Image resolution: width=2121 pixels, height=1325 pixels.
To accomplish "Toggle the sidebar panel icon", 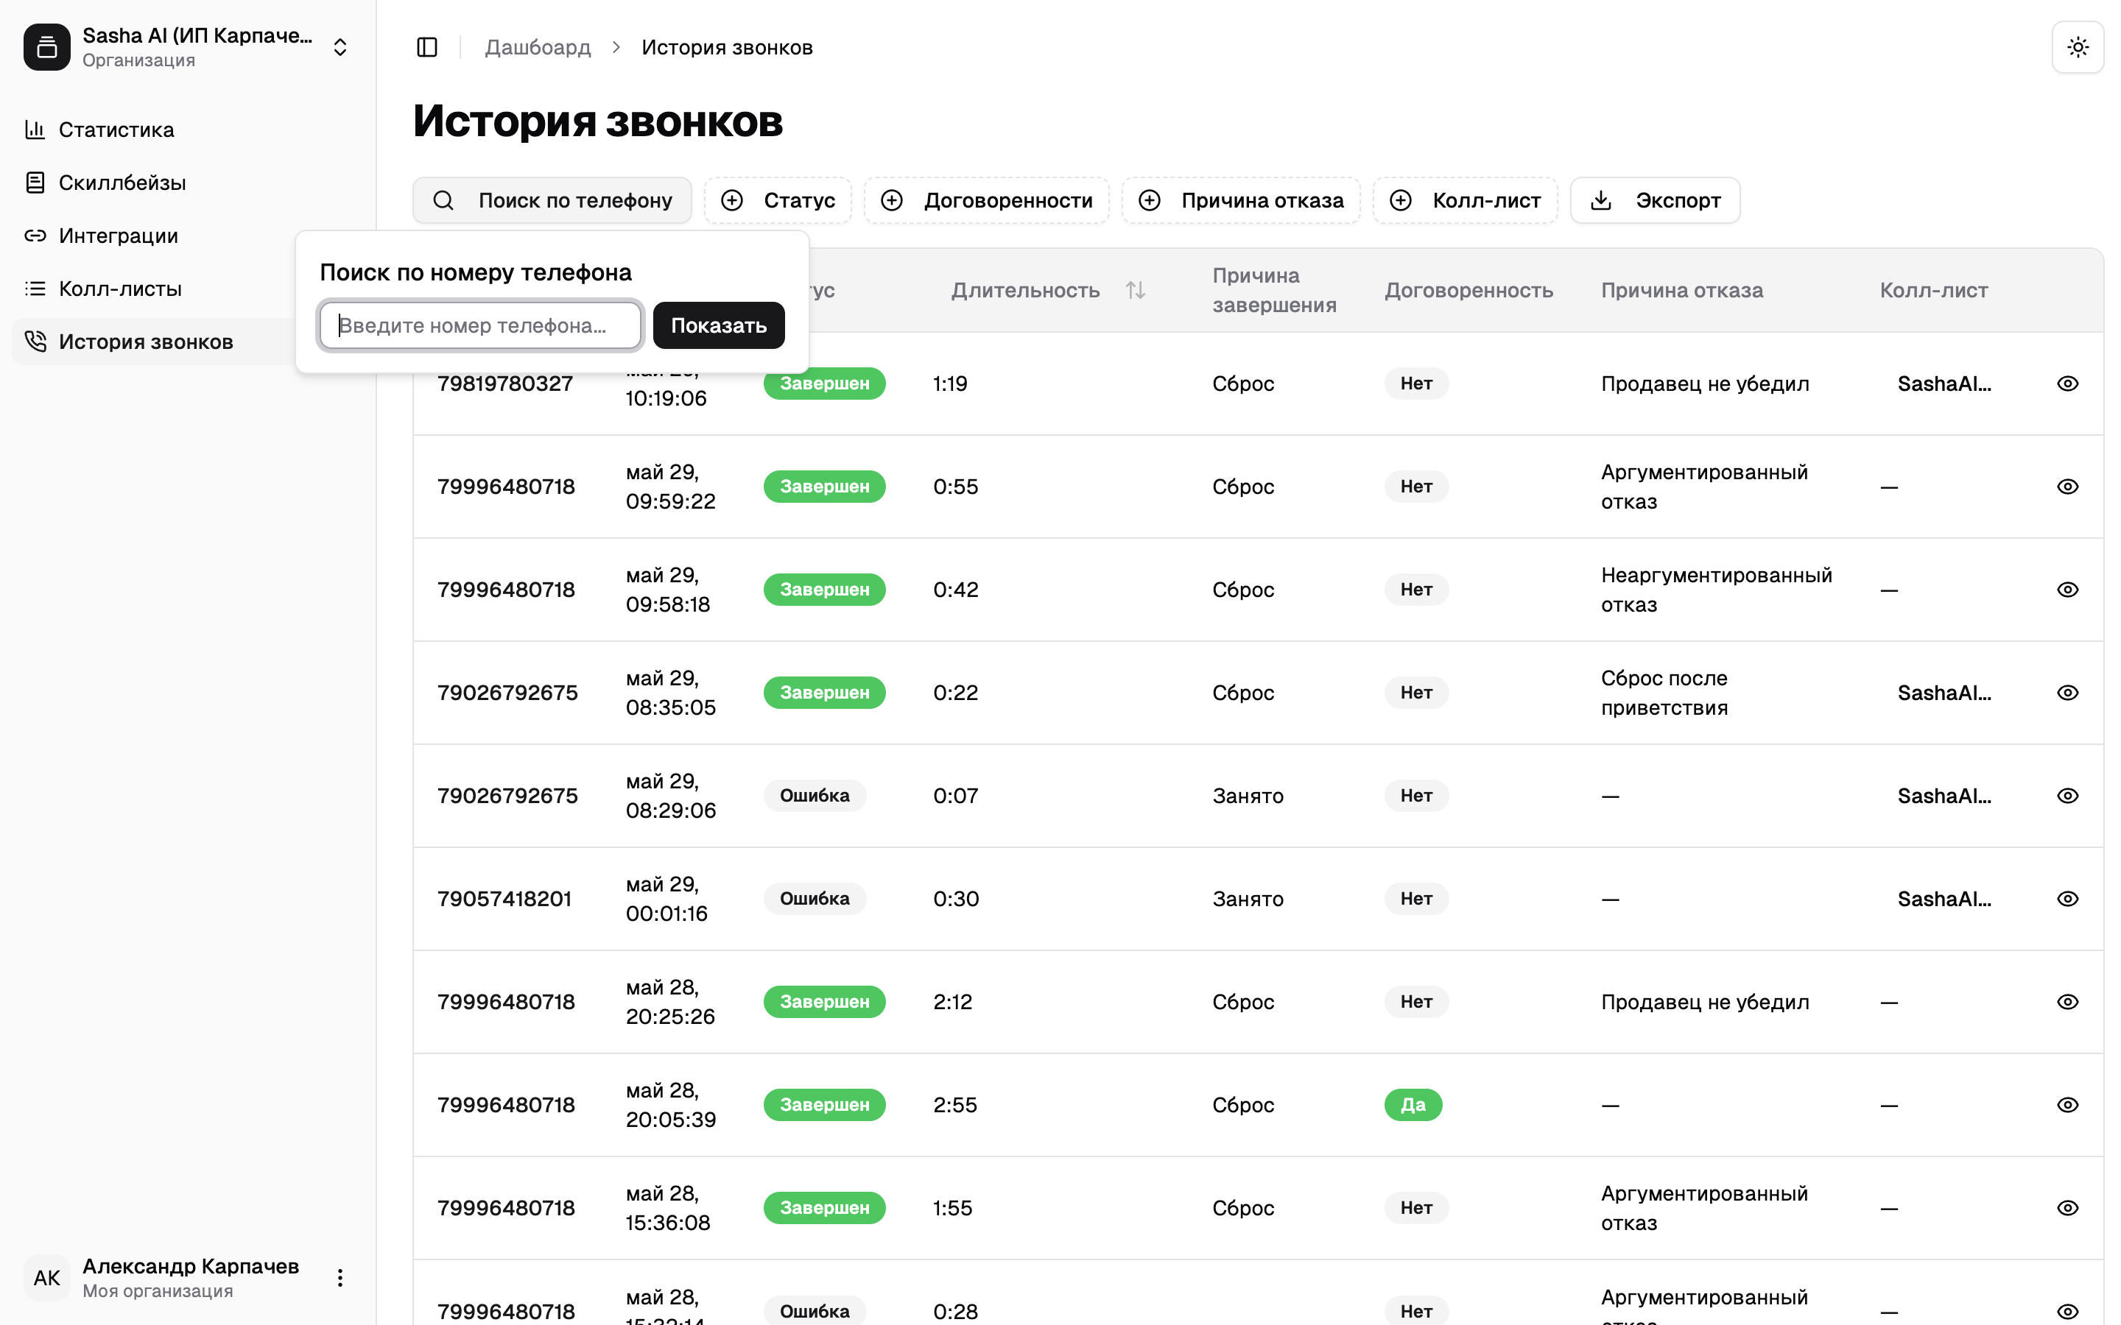I will (x=427, y=47).
